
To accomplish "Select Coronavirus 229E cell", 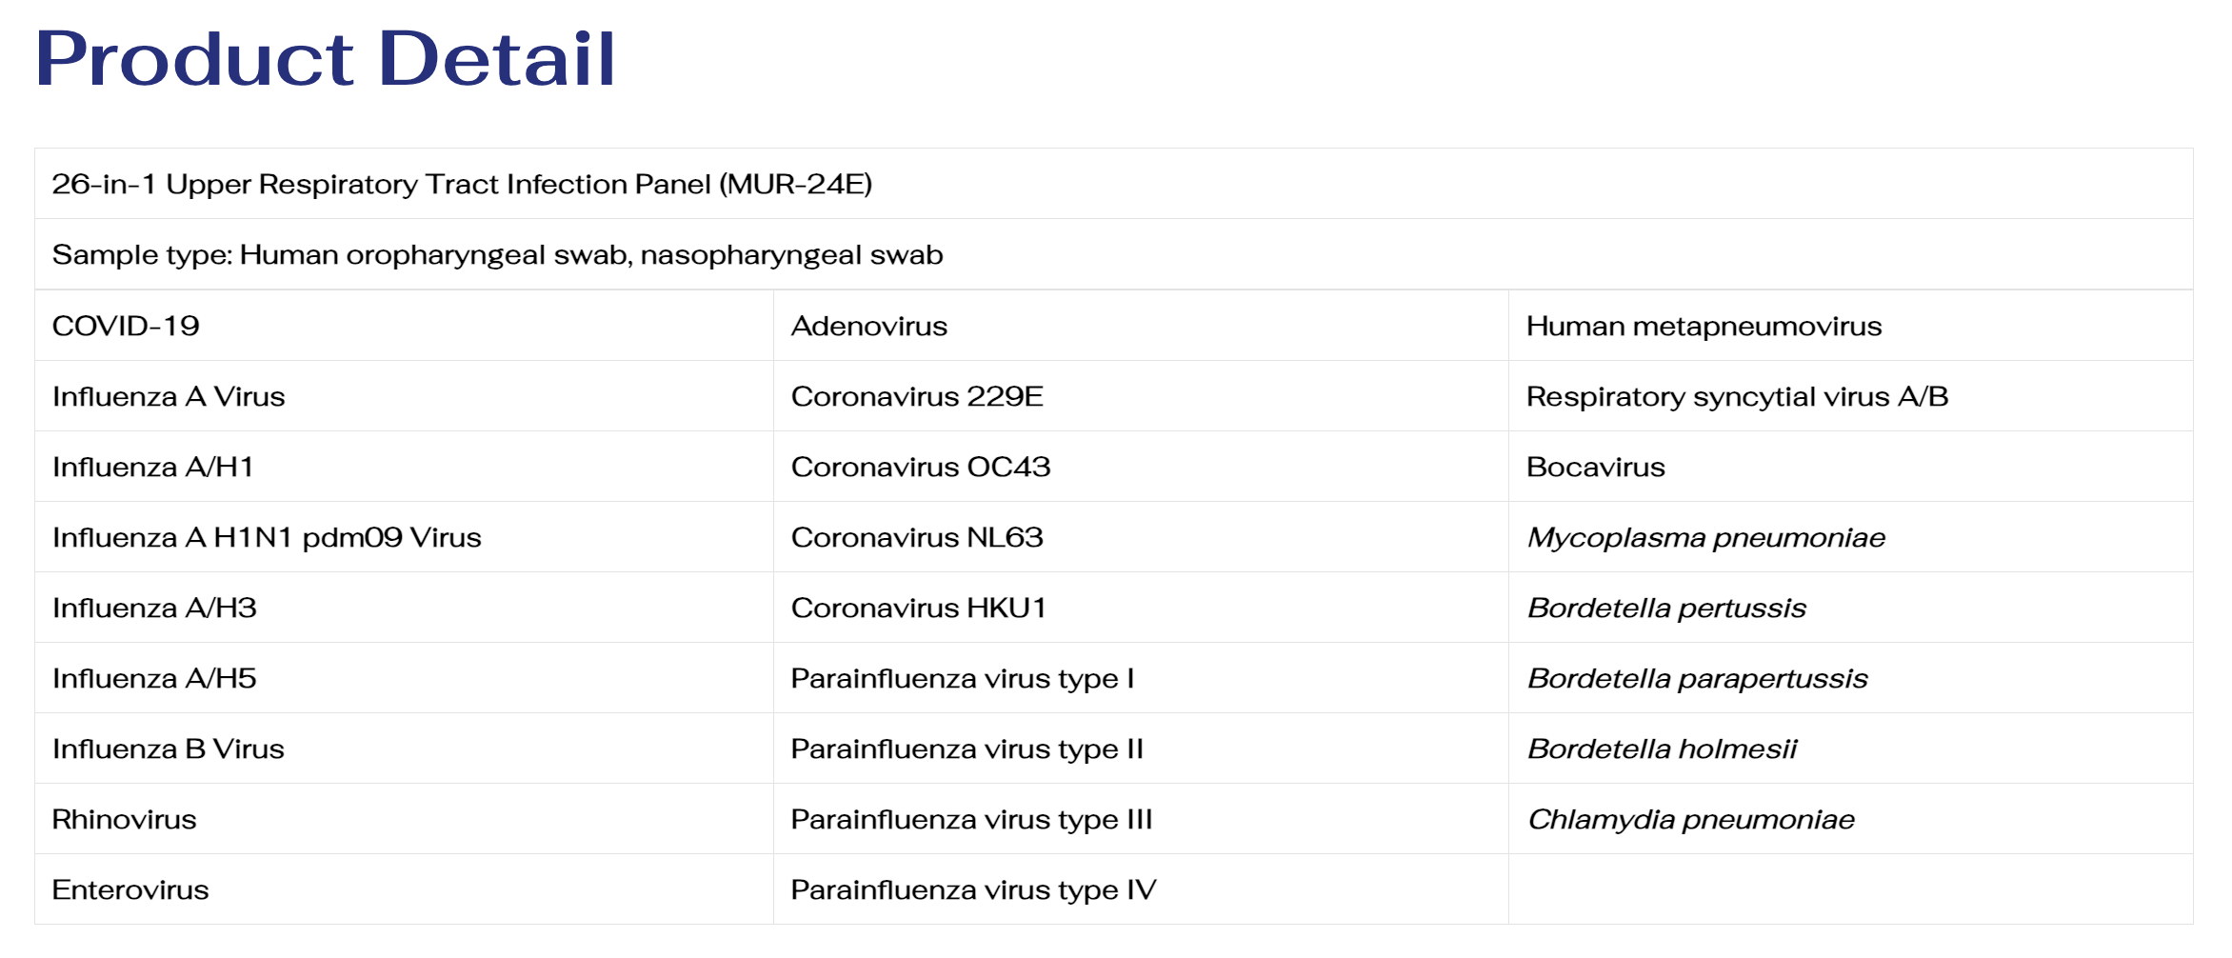I will pyautogui.click(x=1141, y=396).
